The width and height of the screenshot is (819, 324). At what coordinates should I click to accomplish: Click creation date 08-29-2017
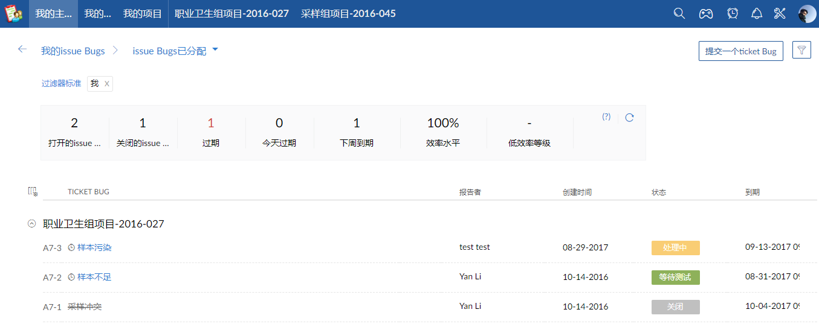coord(585,247)
